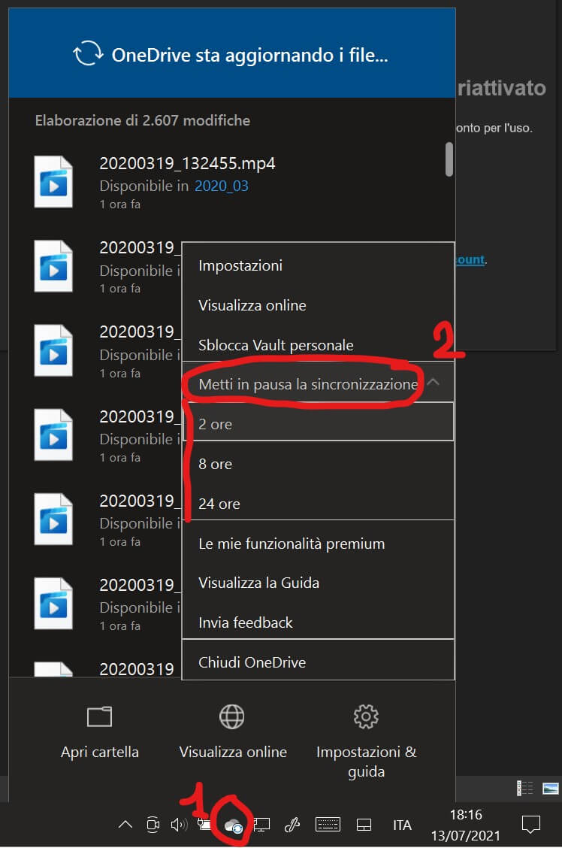562x848 pixels.
Task: Click the 20200319_132455.mp4 video file icon
Action: (53, 182)
